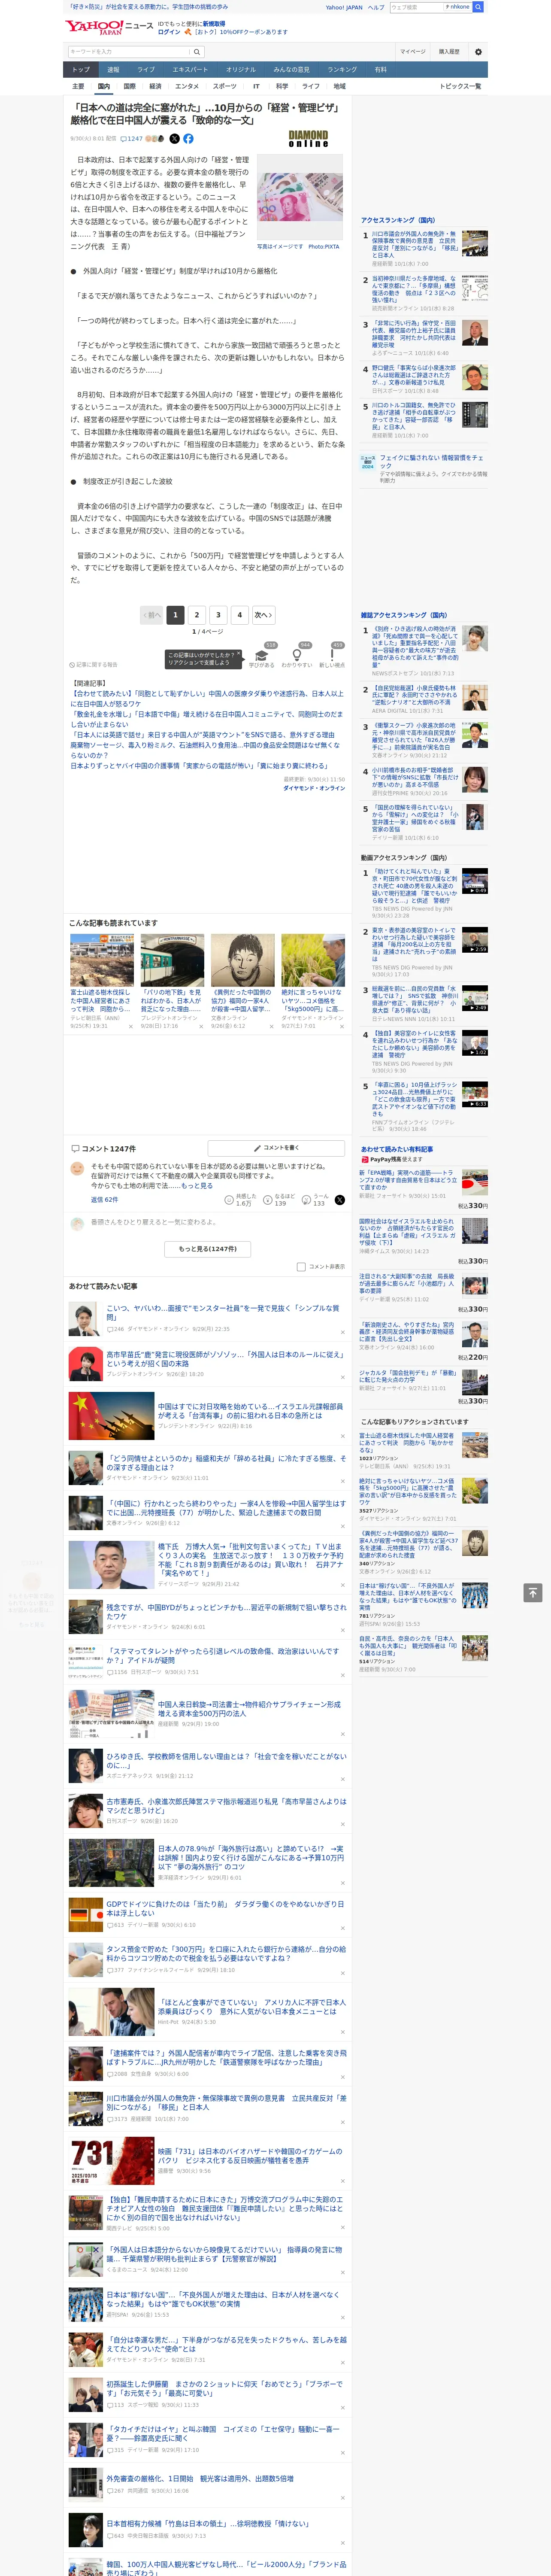The height and width of the screenshot is (2576, 551).
Task: Focus the keyword search input field
Action: (x=129, y=52)
